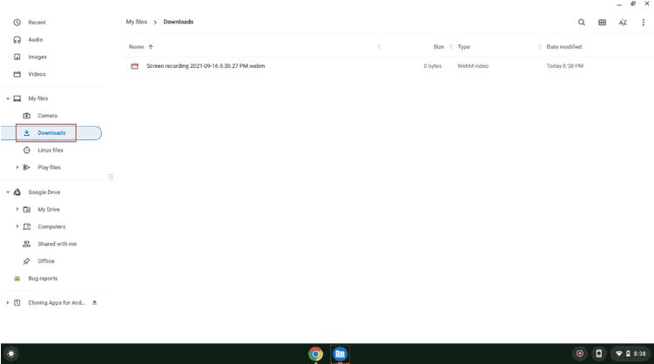
Task: Open the Recent files section
Action: [37, 23]
